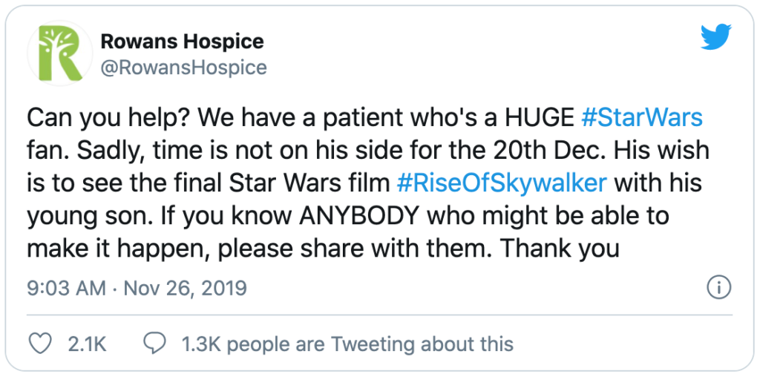Viewport: 760px width, 377px height.
Task: Visit the @RowansHospice handle link
Action: (x=184, y=68)
